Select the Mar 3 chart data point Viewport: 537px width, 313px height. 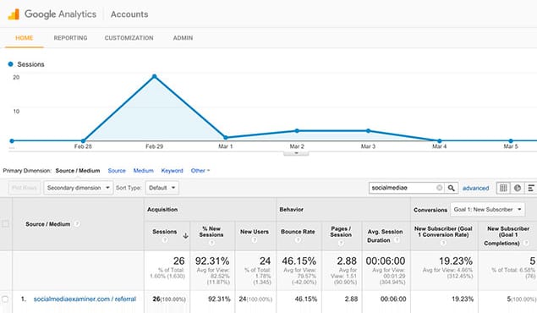[x=368, y=131]
